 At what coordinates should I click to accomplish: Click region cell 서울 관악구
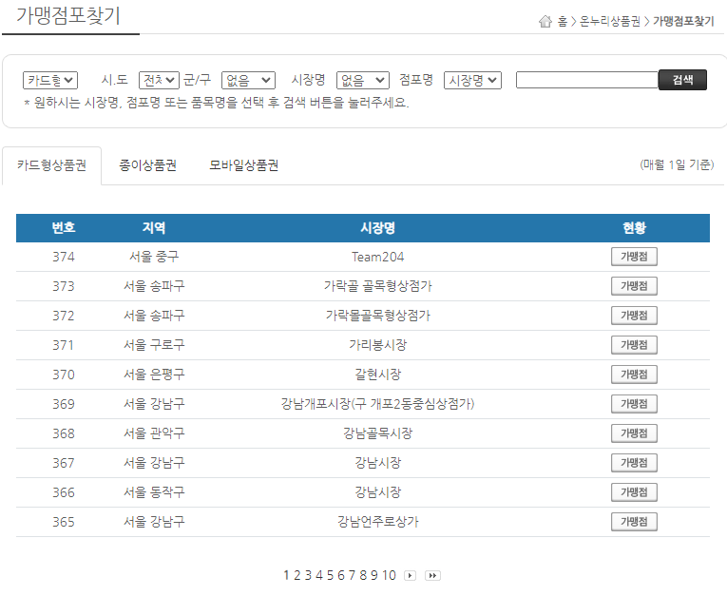154,433
